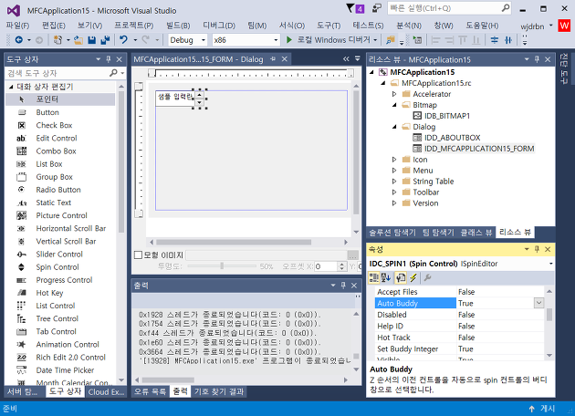Select the Hot Track property row

(460, 338)
